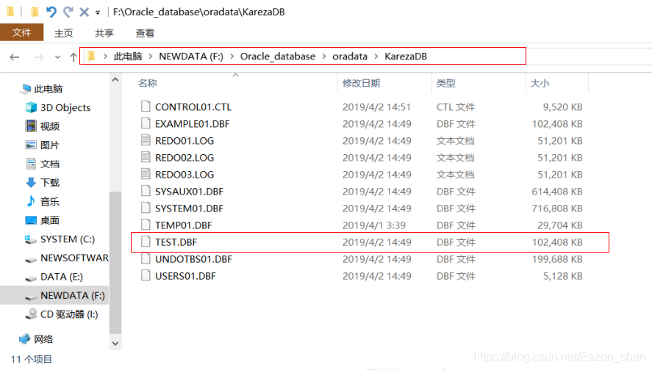652x370 pixels.
Task: Switch to the 查看 view ribbon tab
Action: click(145, 33)
